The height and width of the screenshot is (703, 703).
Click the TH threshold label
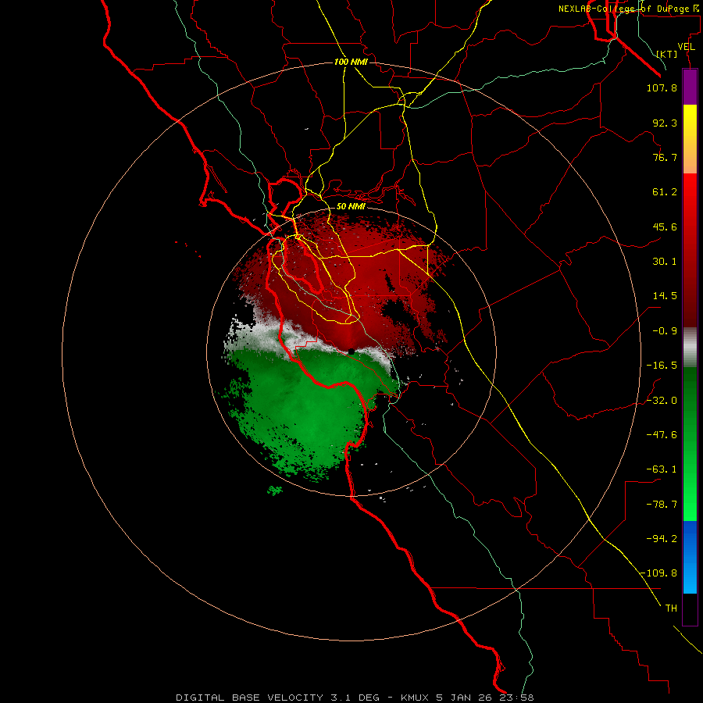(671, 608)
